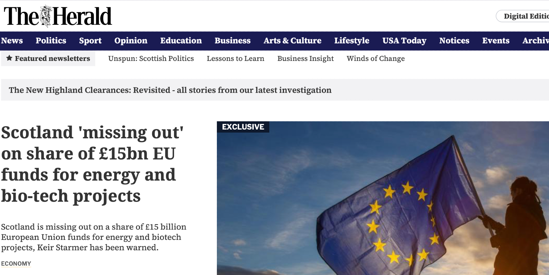Open the Business Insight newsletter link

[x=306, y=58]
